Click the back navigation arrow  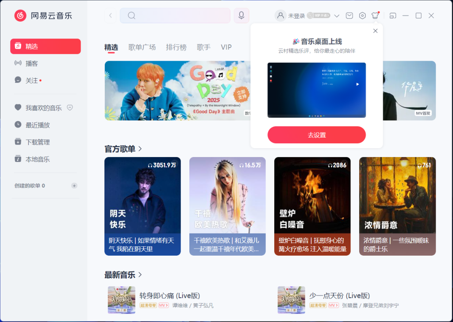110,15
